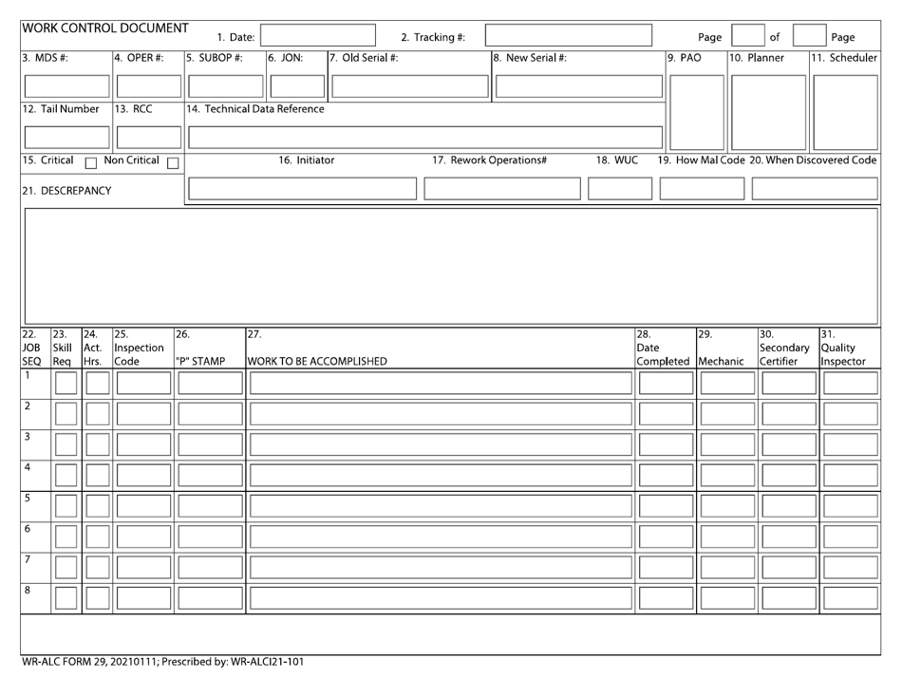The height and width of the screenshot is (696, 902).
Task: Check the Critical checkbox
Action: (90, 163)
